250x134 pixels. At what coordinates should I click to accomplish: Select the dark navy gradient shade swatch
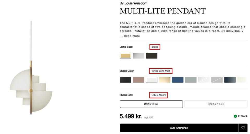230,80
